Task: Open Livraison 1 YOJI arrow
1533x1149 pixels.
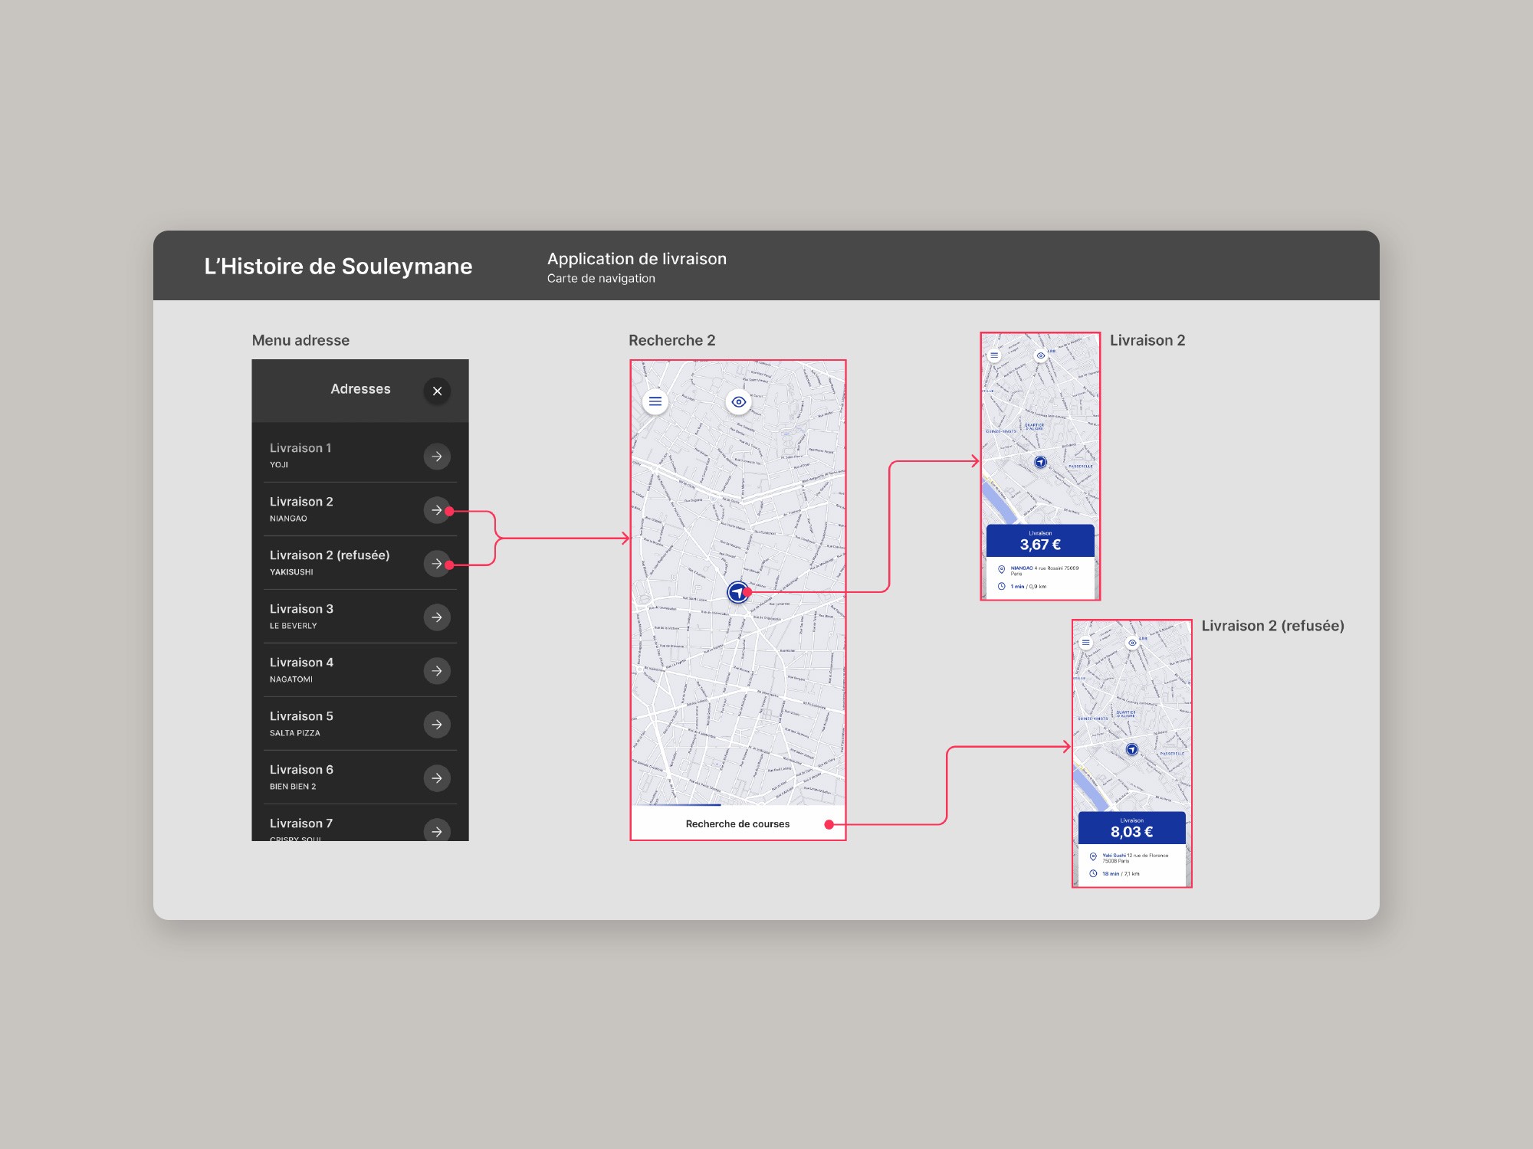Action: 437,457
